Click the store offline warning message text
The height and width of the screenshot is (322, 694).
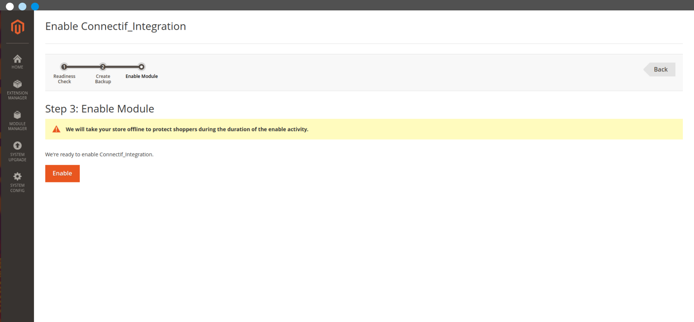coord(187,129)
